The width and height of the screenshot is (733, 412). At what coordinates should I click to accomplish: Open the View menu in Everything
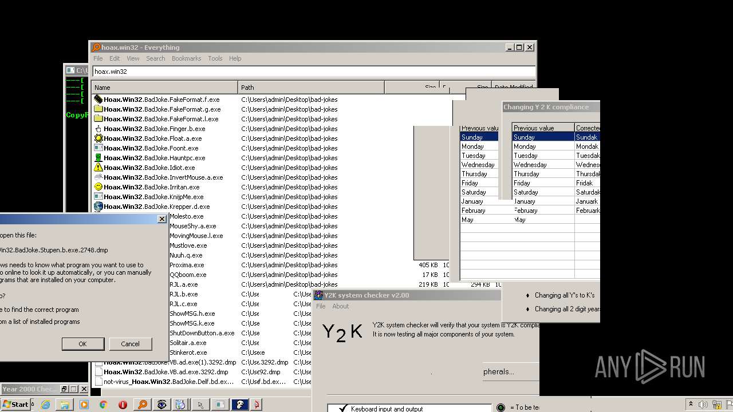133,58
